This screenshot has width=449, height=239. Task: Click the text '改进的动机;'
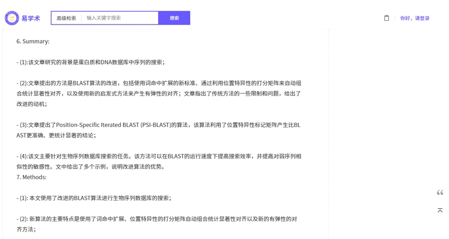[32, 104]
